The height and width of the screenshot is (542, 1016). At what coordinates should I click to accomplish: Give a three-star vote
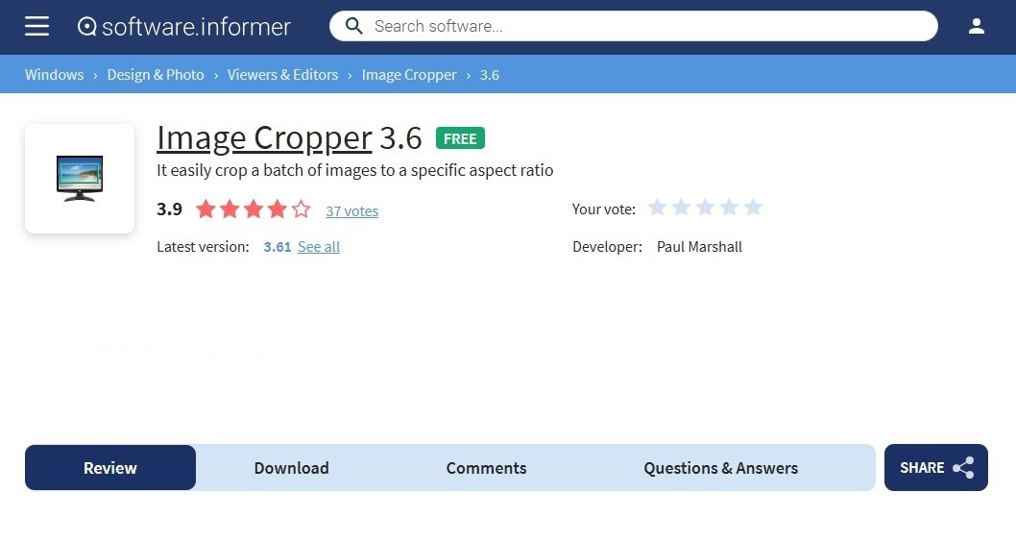pyautogui.click(x=705, y=208)
